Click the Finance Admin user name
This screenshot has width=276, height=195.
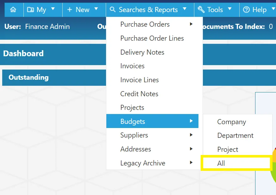coord(47,26)
